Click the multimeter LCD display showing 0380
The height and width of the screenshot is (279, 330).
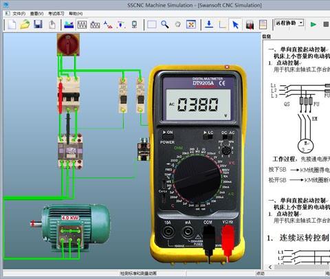198,104
